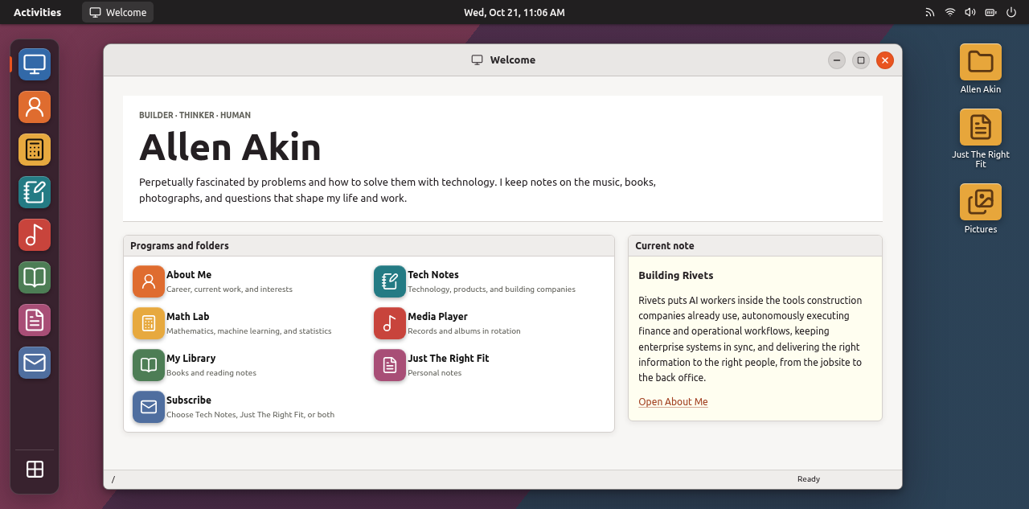Screen dimensions: 1029x509
Task: Click the volume speaker icon in the top bar
Action: (970, 12)
